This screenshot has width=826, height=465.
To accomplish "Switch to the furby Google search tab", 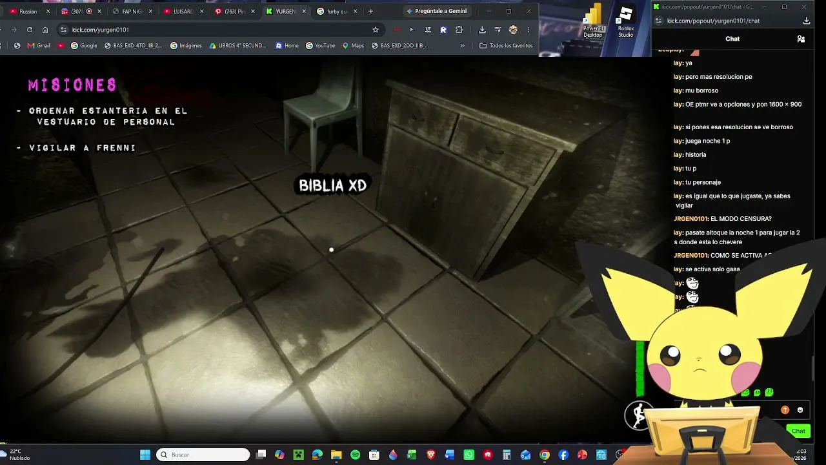I will [337, 11].
